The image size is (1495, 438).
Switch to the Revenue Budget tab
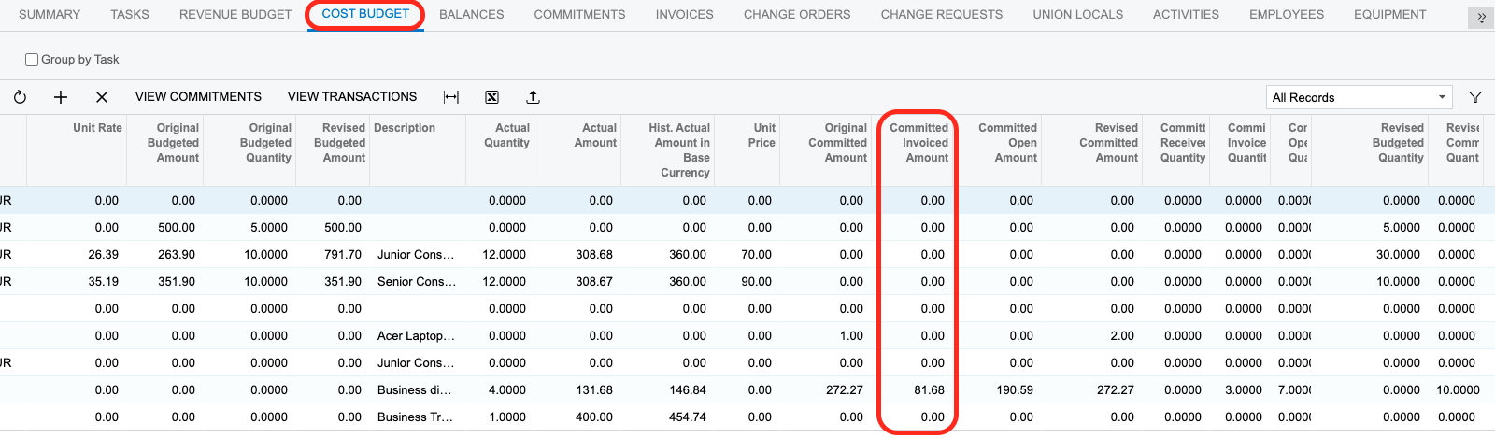point(235,15)
